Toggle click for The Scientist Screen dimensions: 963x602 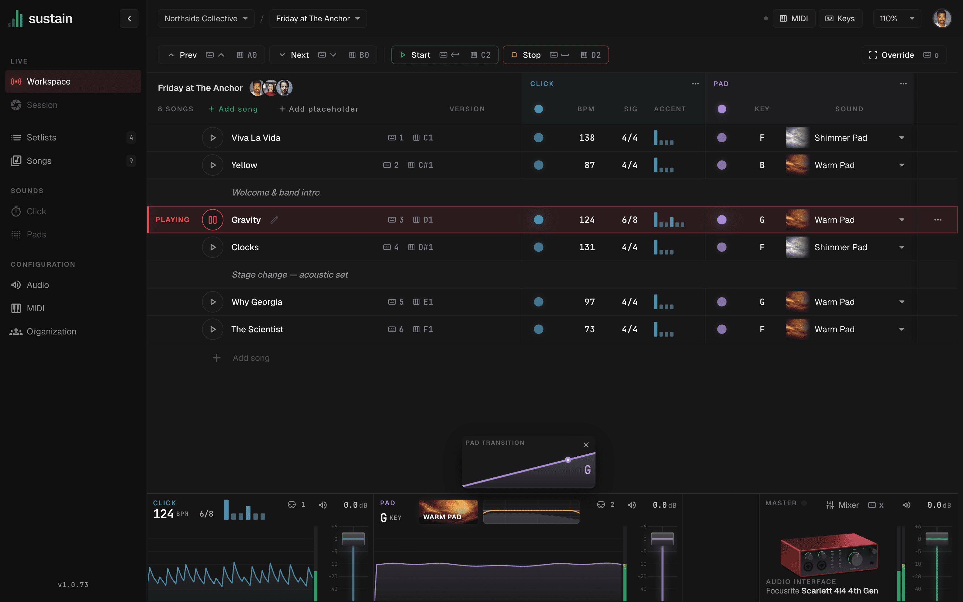click(x=538, y=329)
